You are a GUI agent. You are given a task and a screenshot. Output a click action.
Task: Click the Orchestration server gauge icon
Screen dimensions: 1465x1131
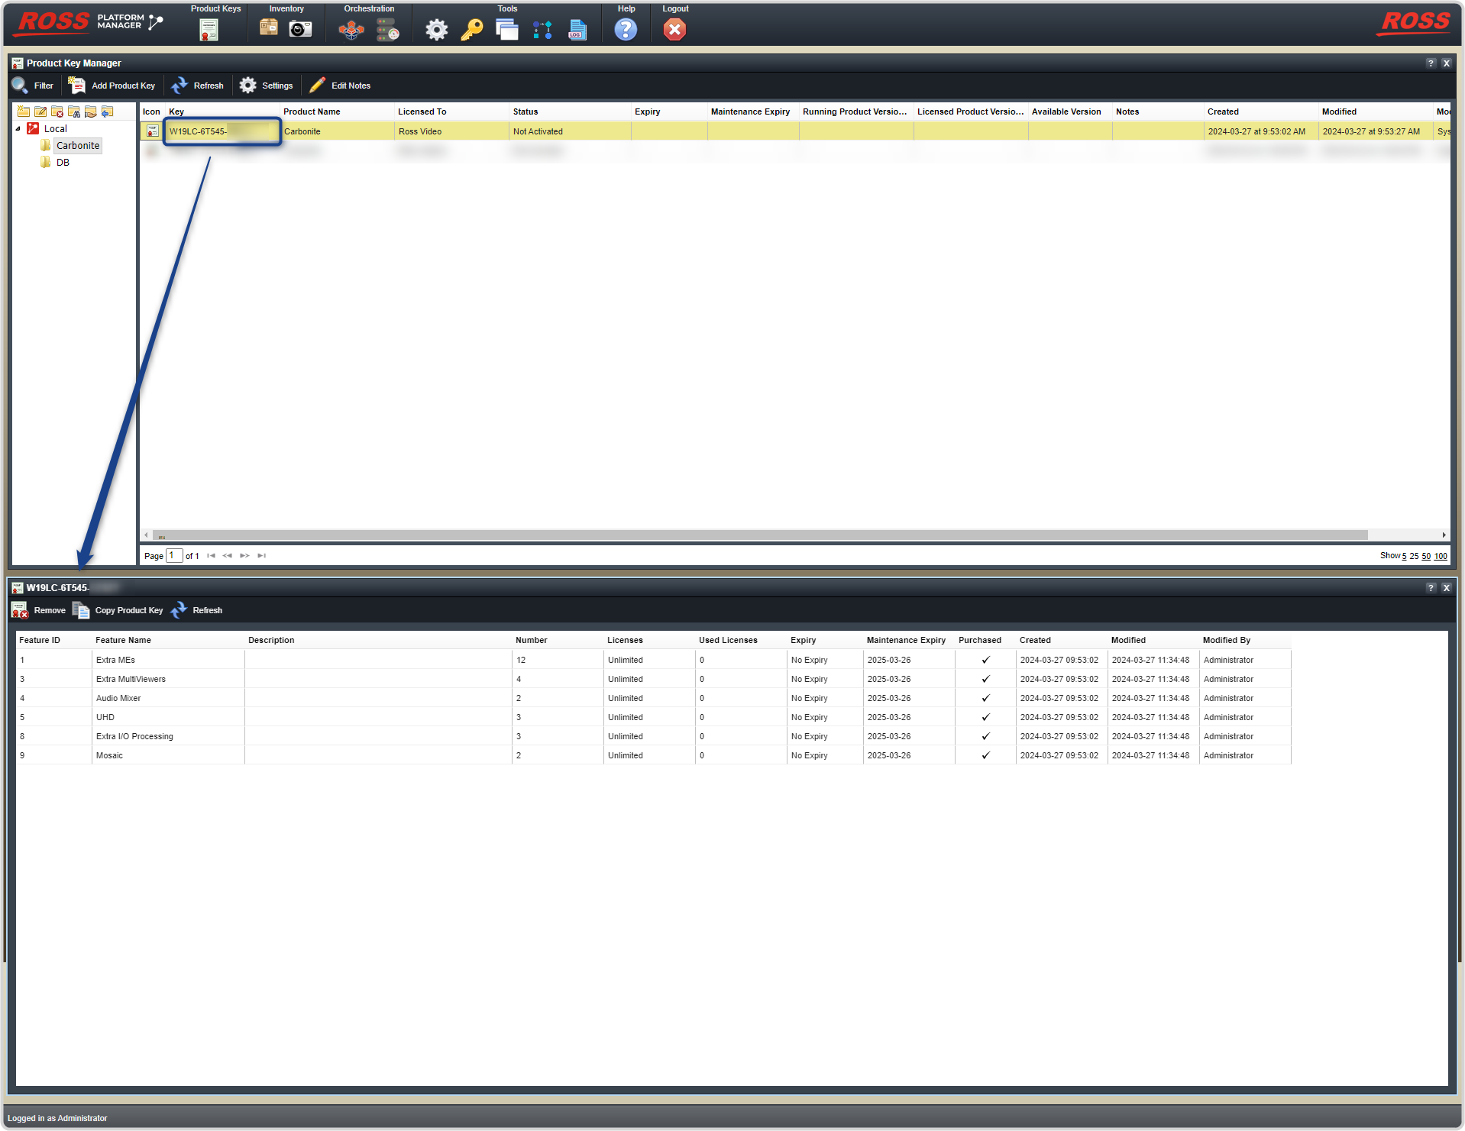pos(388,30)
